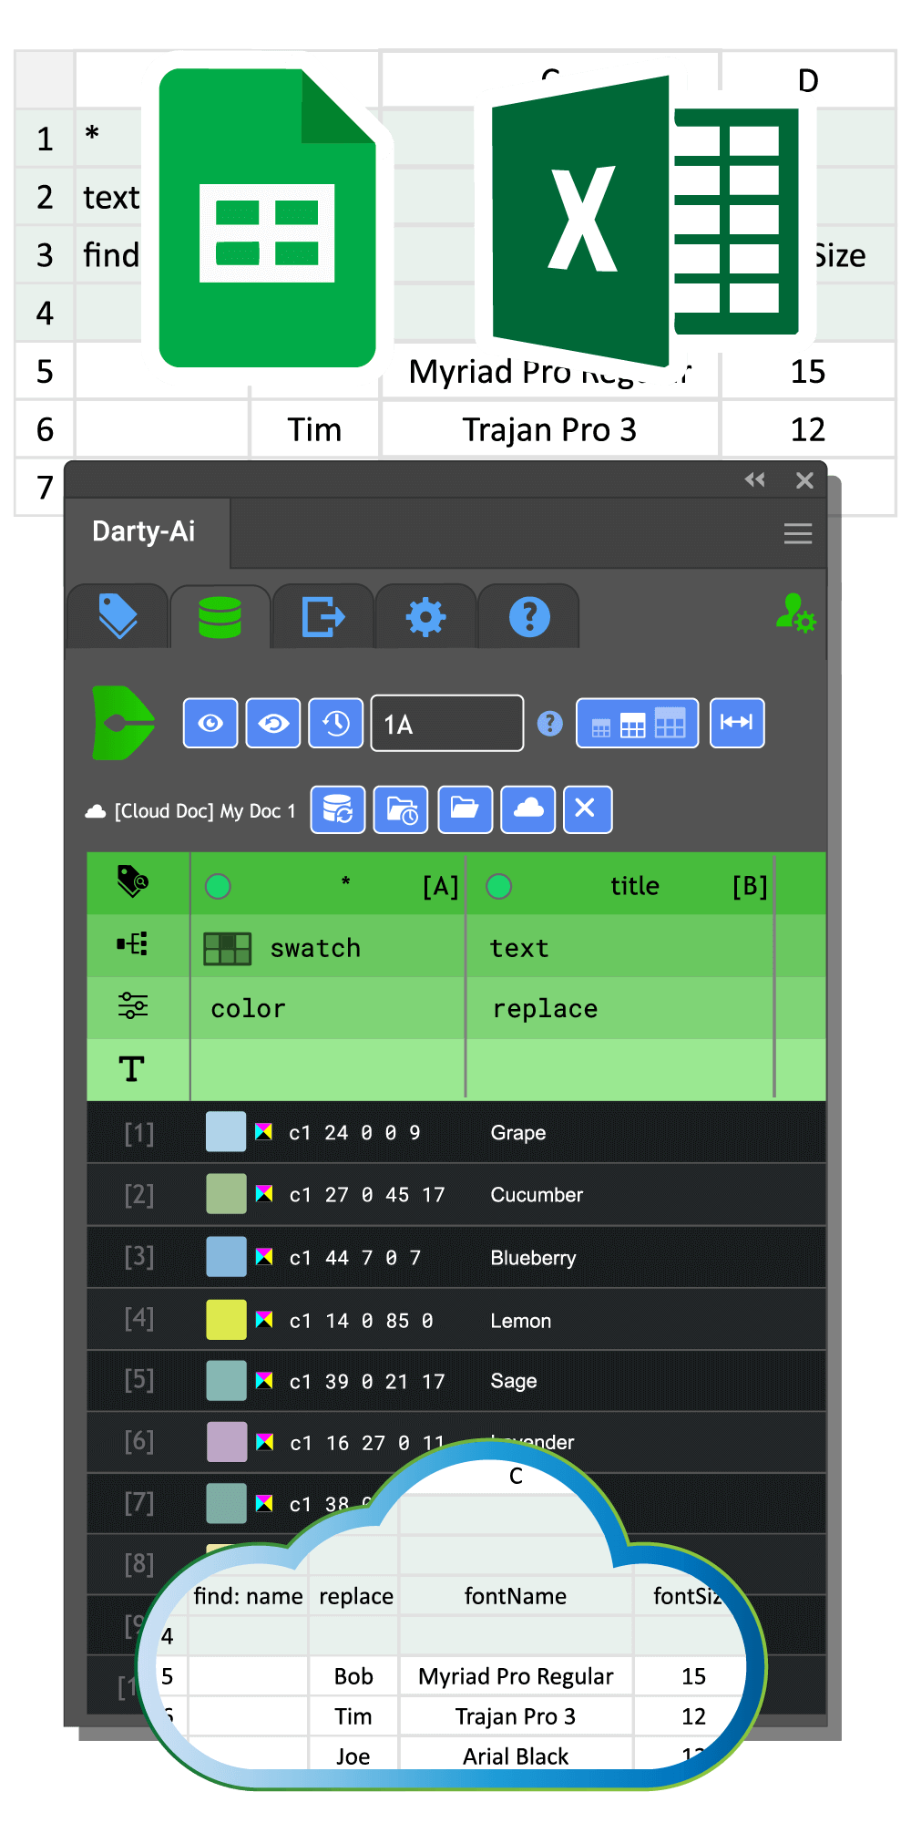
Task: Click the wide eye preview-all button
Action: (273, 724)
